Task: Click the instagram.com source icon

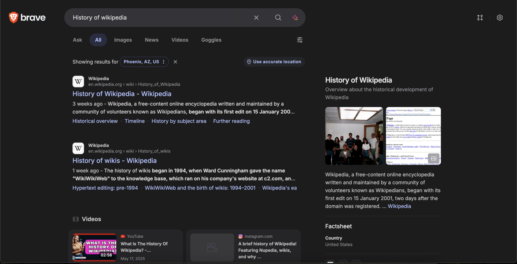Action: pyautogui.click(x=240, y=236)
